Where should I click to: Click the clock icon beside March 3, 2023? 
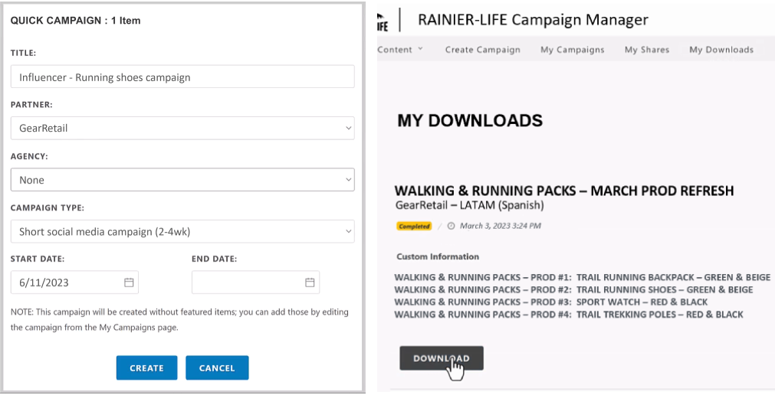coord(451,226)
